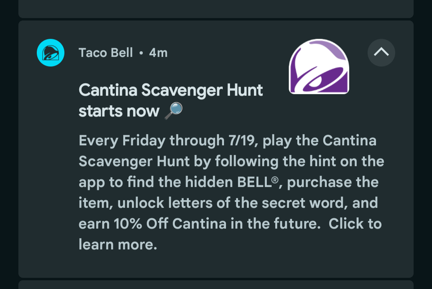Tap the cyan Taco Bell app icon
432x289 pixels.
tap(51, 53)
